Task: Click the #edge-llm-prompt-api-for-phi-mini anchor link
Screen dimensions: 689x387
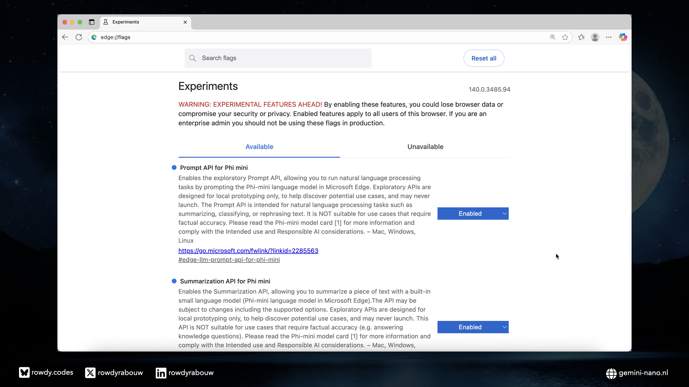Action: point(229,260)
